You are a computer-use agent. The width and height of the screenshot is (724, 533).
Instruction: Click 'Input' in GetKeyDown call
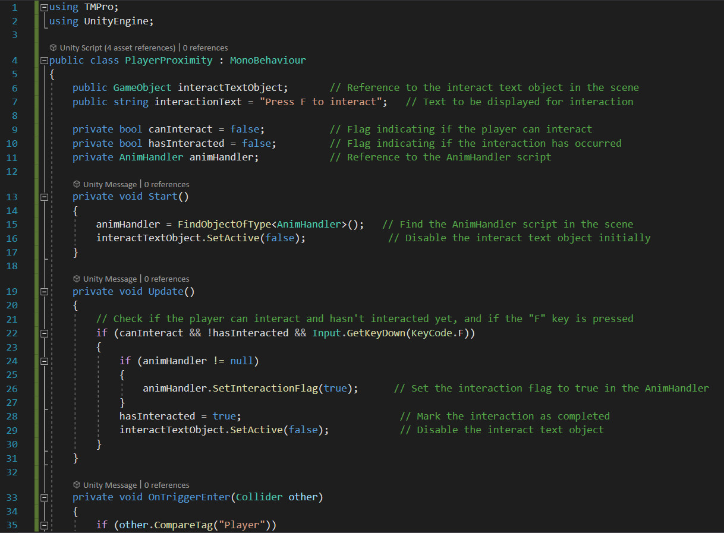click(326, 333)
